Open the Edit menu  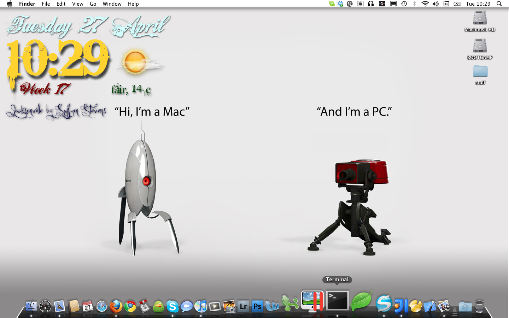(x=61, y=4)
